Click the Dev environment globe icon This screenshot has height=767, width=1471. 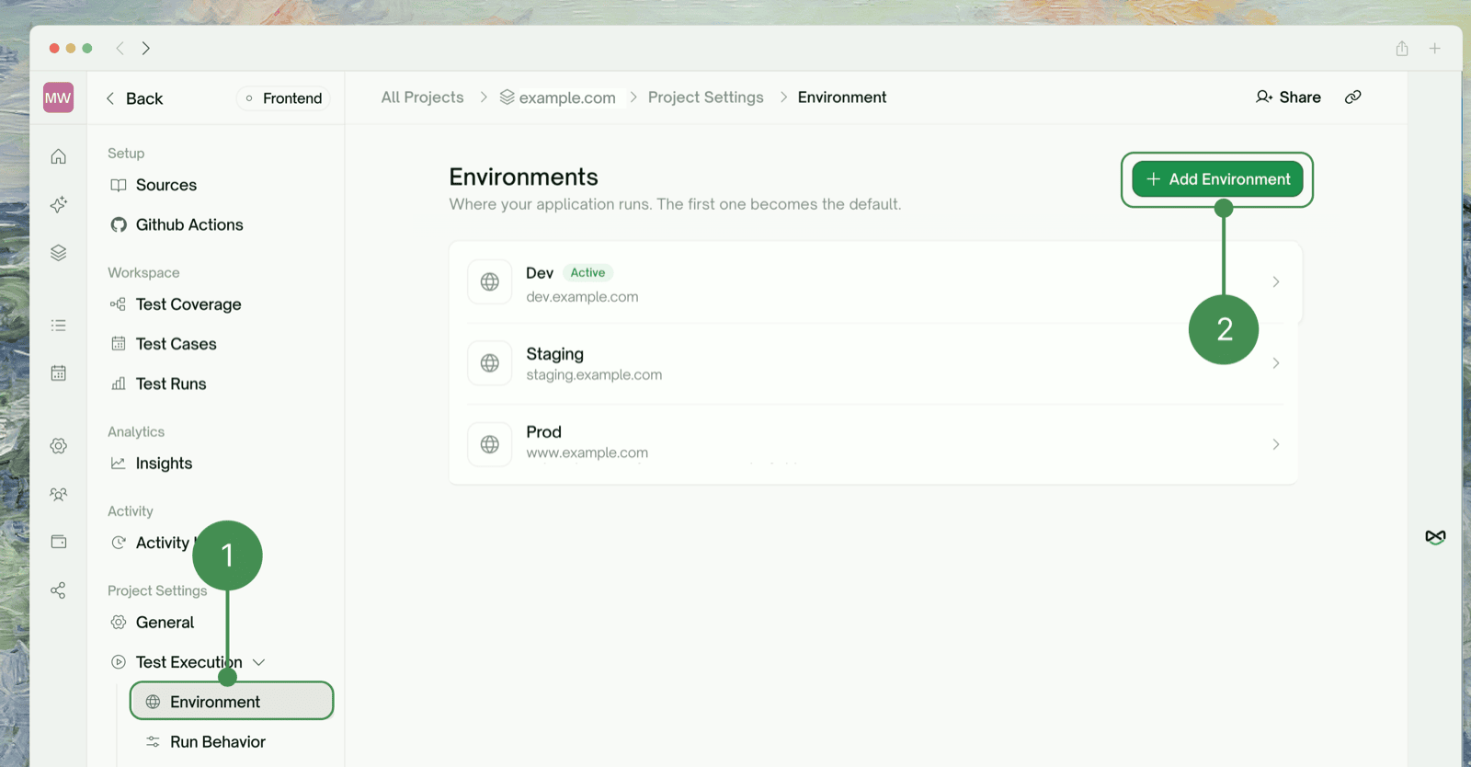coord(490,281)
